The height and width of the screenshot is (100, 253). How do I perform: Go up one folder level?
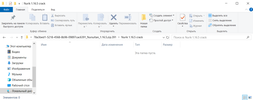[x=22, y=37]
